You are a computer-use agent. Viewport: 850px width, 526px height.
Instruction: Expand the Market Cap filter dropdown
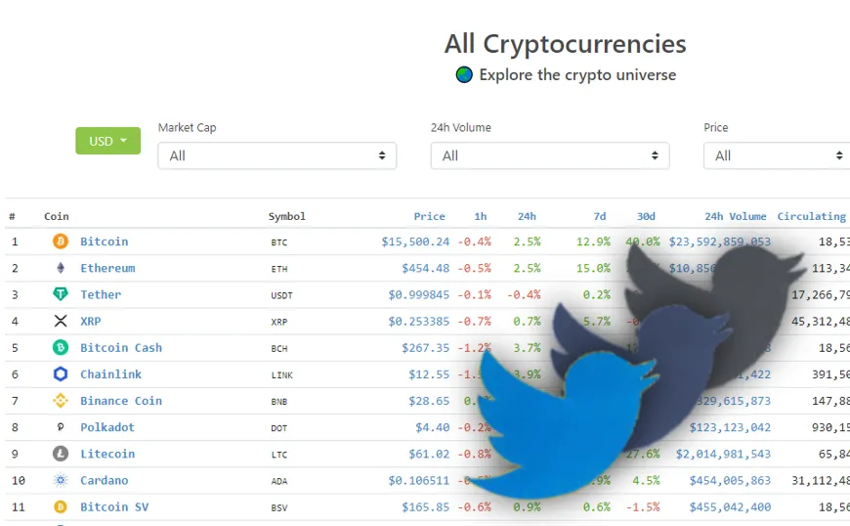(277, 156)
